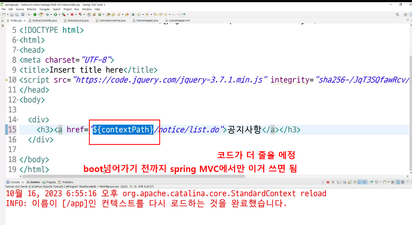Close the index.jsp editor tab
The height and width of the screenshot is (225, 412).
(25, 21)
